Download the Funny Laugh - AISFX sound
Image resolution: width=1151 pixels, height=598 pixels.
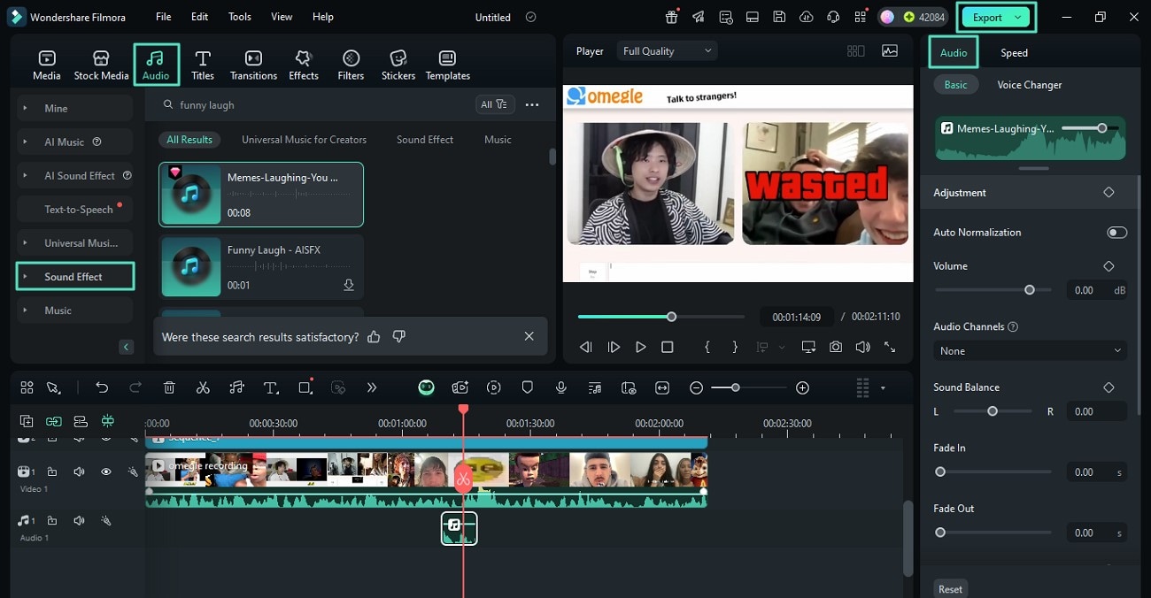(x=349, y=285)
